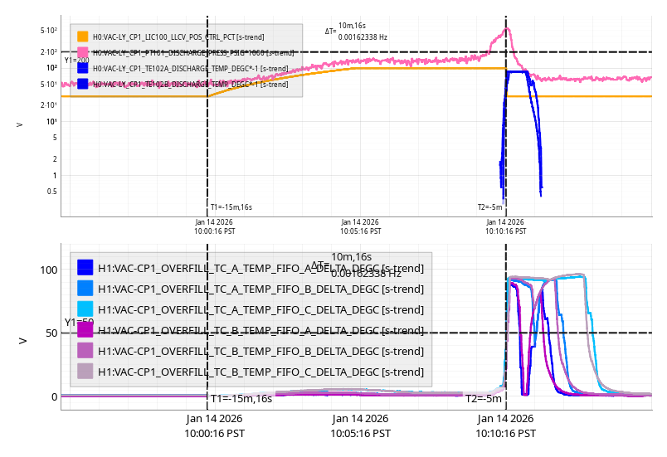
Task: Click the TC_B_TEMP_FIFO_C_DELTA legend color box
Action: (x=85, y=372)
